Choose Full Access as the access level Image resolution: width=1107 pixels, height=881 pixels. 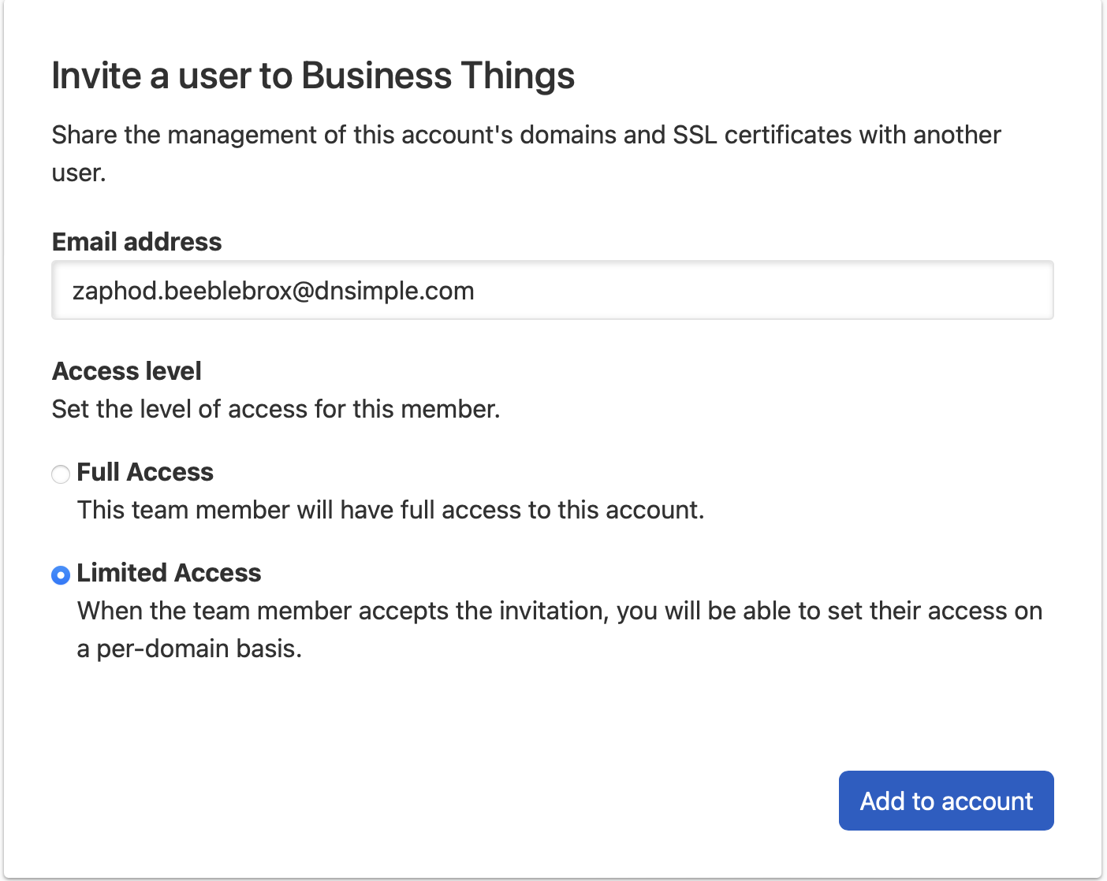(x=61, y=474)
